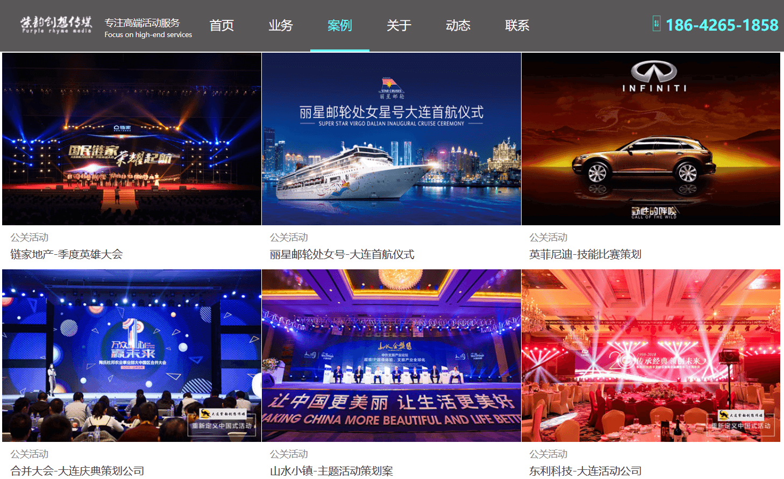Click 公关活动 label above 丽星邮轮 title
This screenshot has height=479, width=784.
[289, 237]
